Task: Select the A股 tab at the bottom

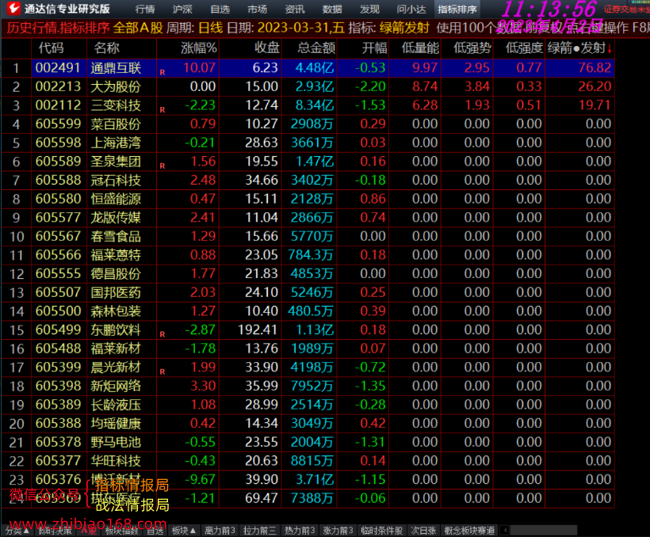Action: [x=89, y=531]
